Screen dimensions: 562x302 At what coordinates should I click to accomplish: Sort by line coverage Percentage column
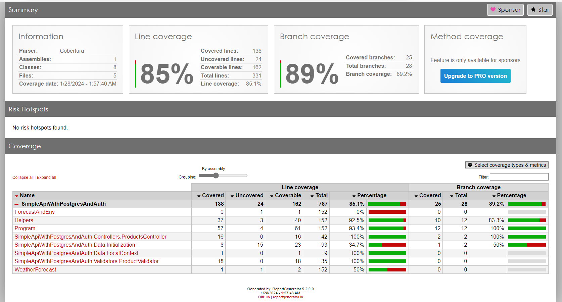coord(371,196)
